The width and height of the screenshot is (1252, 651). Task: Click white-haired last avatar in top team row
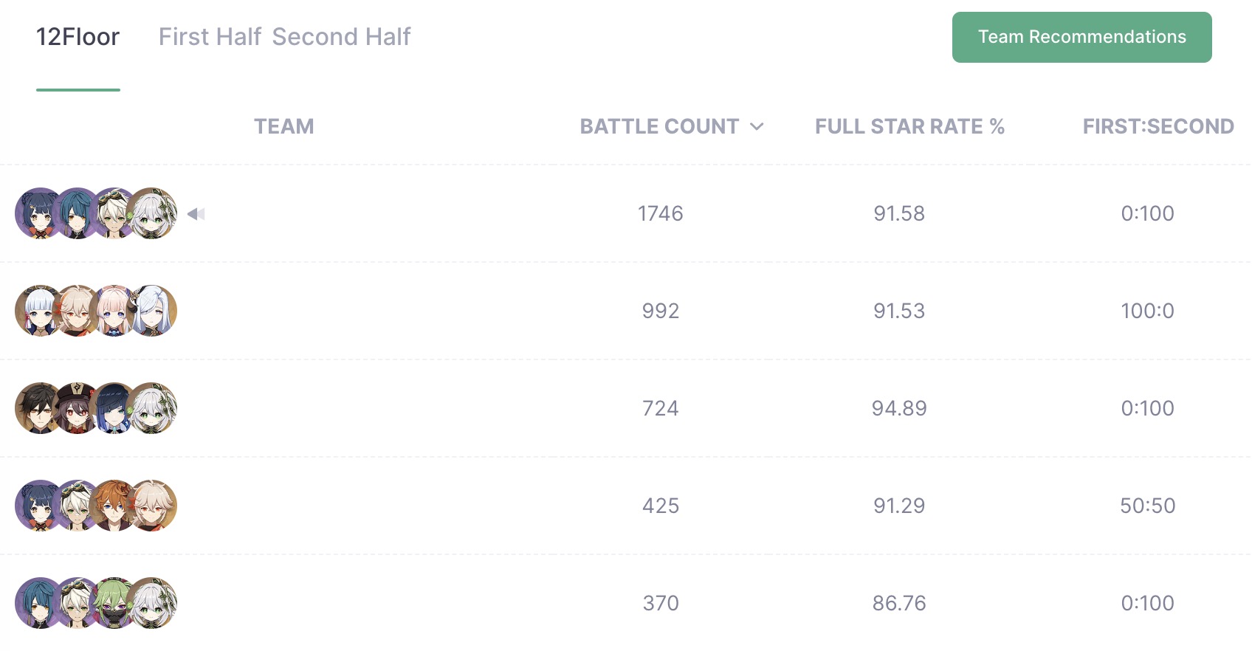tap(152, 213)
